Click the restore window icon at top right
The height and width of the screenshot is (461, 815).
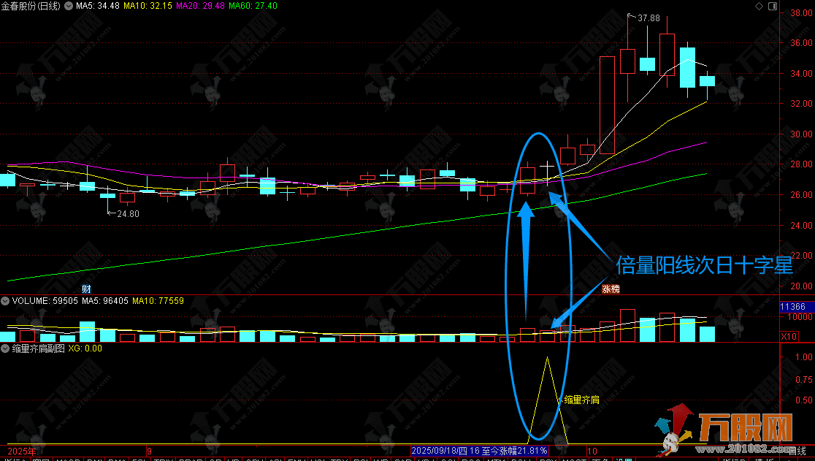(x=773, y=7)
